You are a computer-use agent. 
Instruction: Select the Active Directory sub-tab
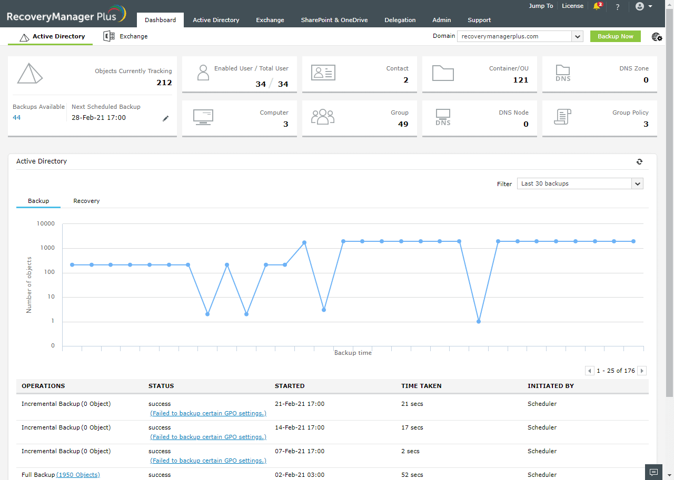[x=51, y=36]
